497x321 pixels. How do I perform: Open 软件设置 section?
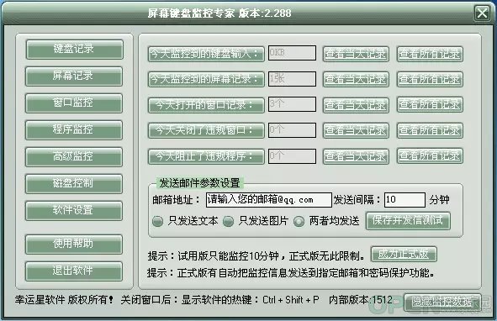[74, 211]
